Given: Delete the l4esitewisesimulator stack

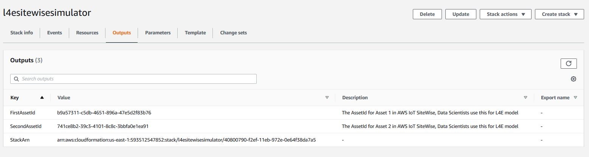Looking at the screenshot, I should 427,14.
